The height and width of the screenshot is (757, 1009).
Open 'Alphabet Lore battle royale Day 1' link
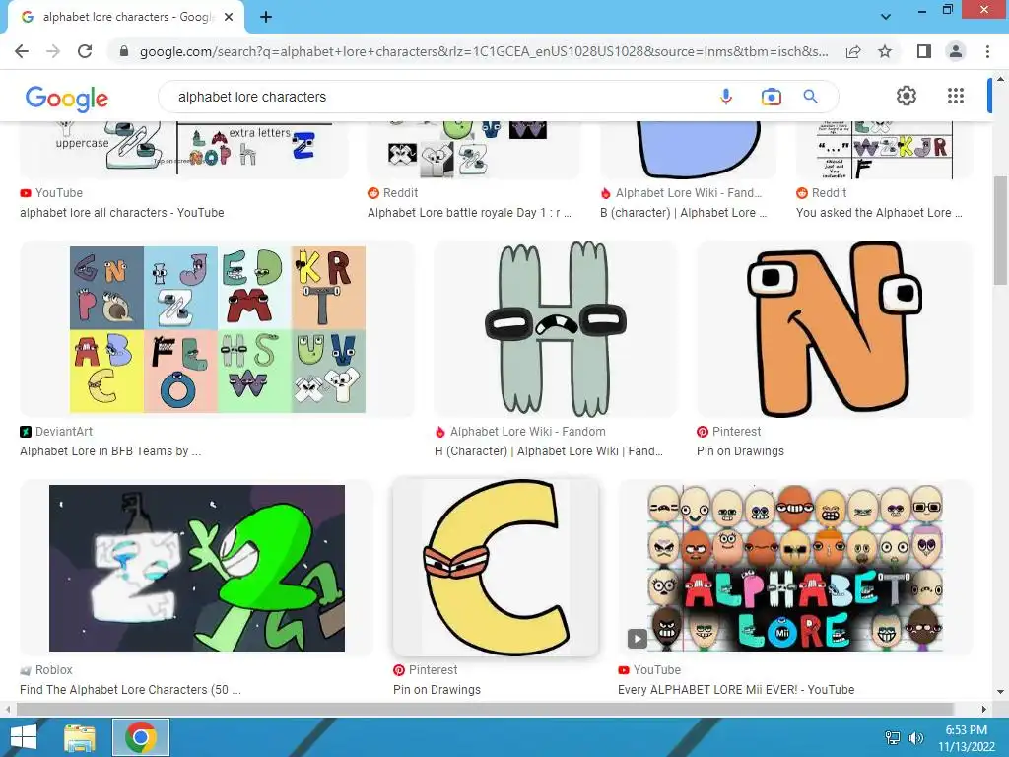469,213
